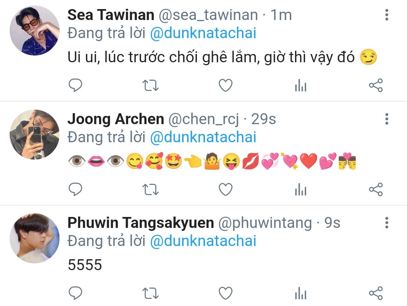Share Sea Tawinan's tweet
The width and height of the screenshot is (407, 306).
376,85
